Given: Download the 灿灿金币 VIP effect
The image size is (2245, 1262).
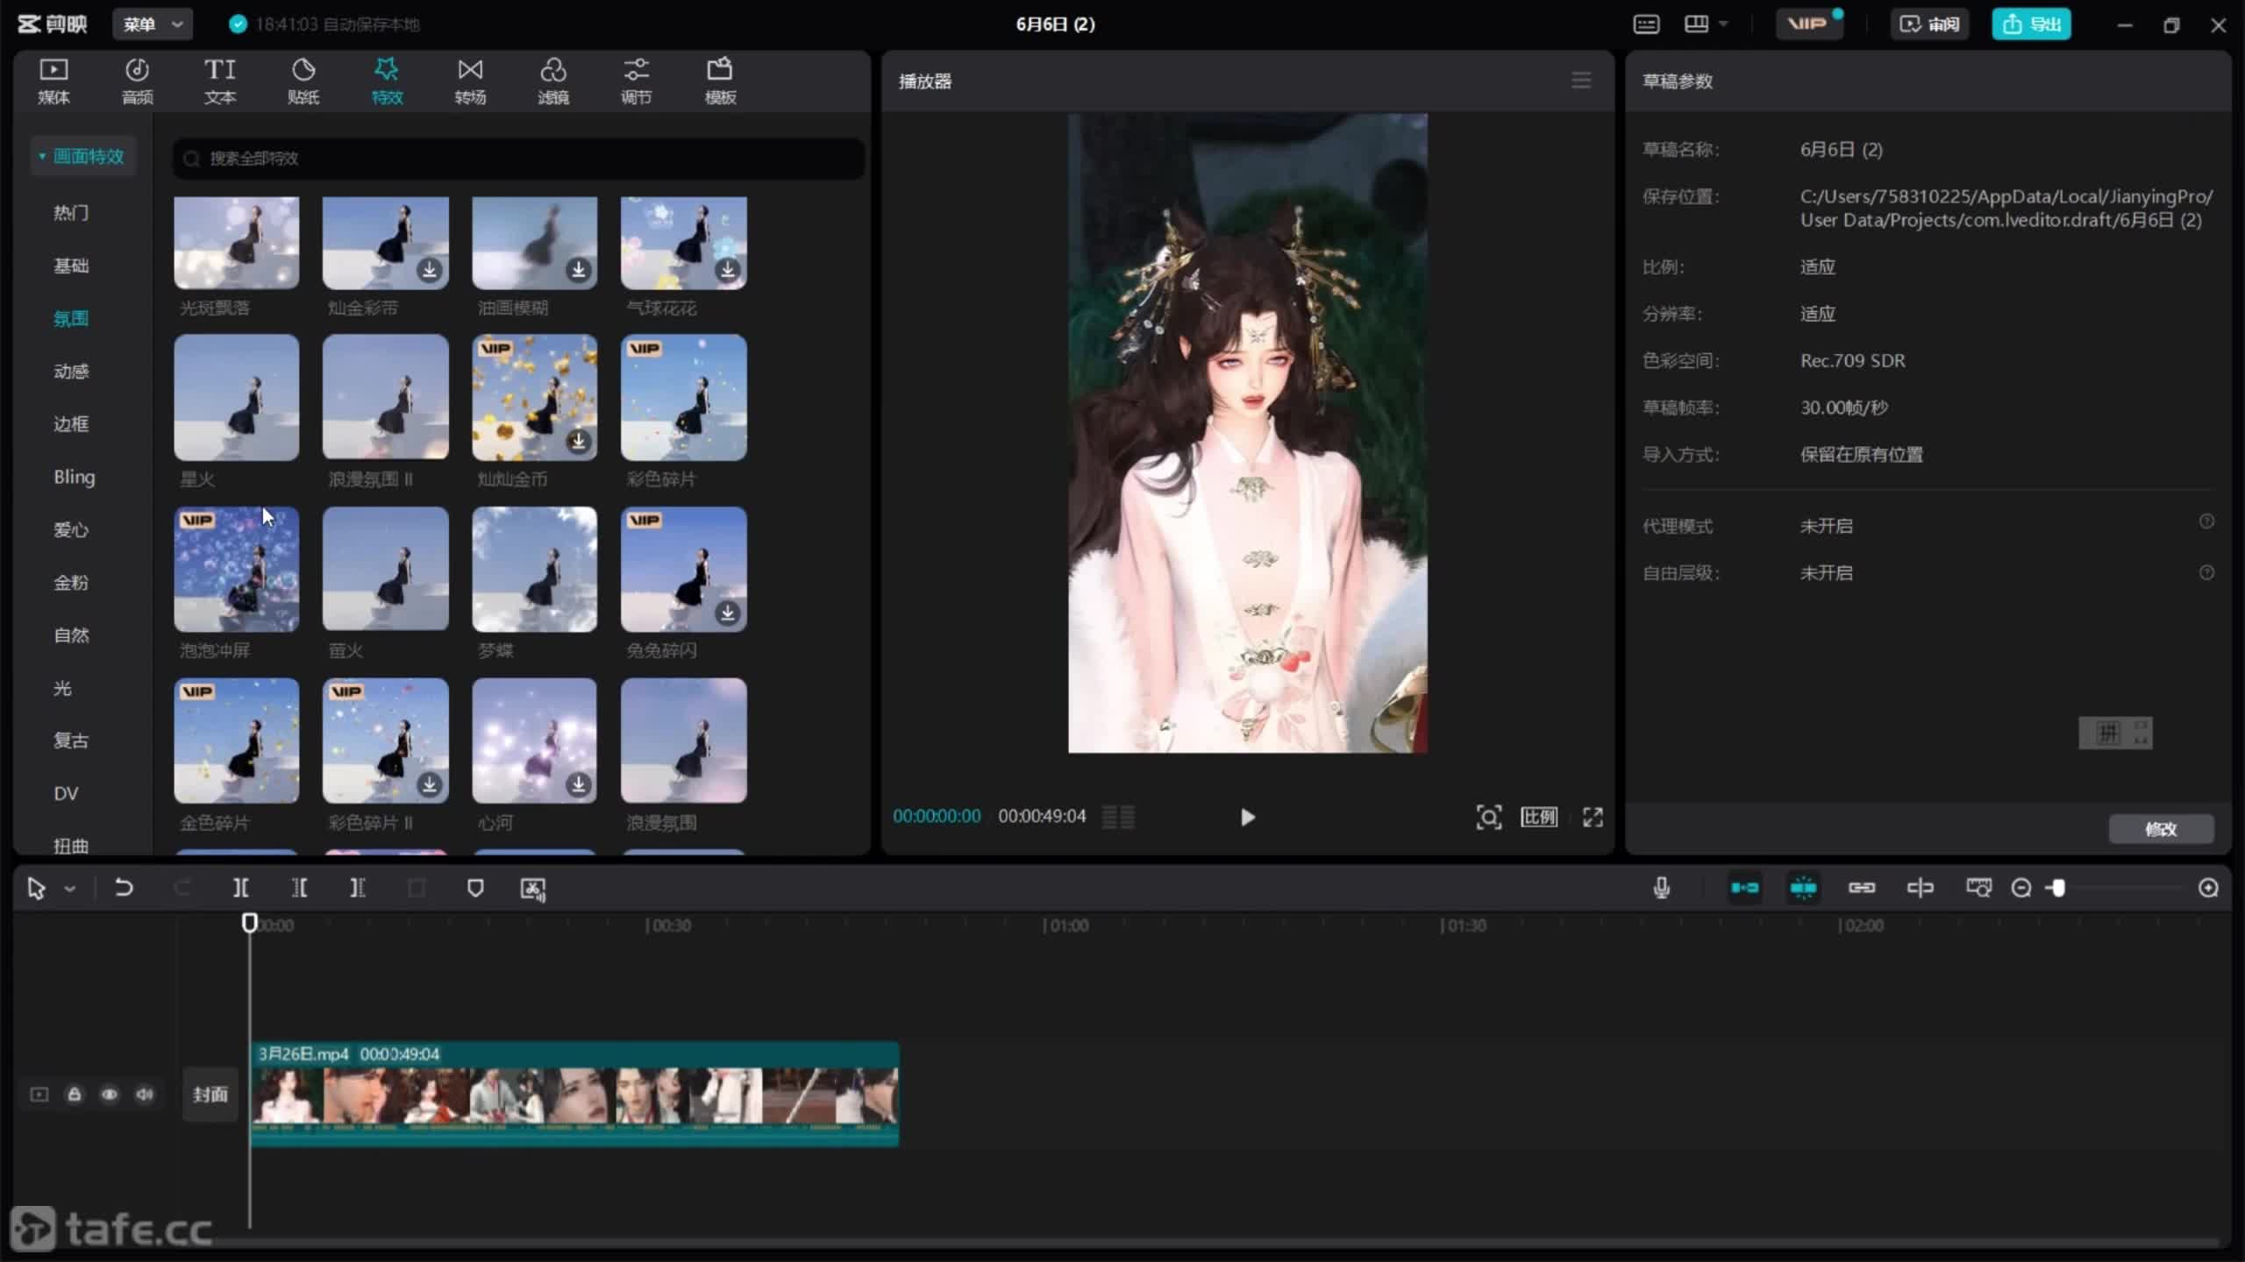Looking at the screenshot, I should pos(579,441).
